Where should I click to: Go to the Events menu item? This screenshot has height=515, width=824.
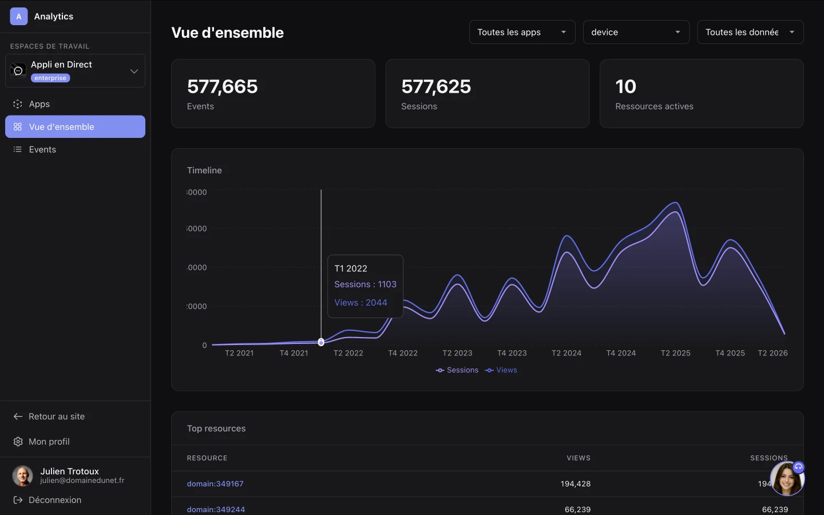coord(42,149)
